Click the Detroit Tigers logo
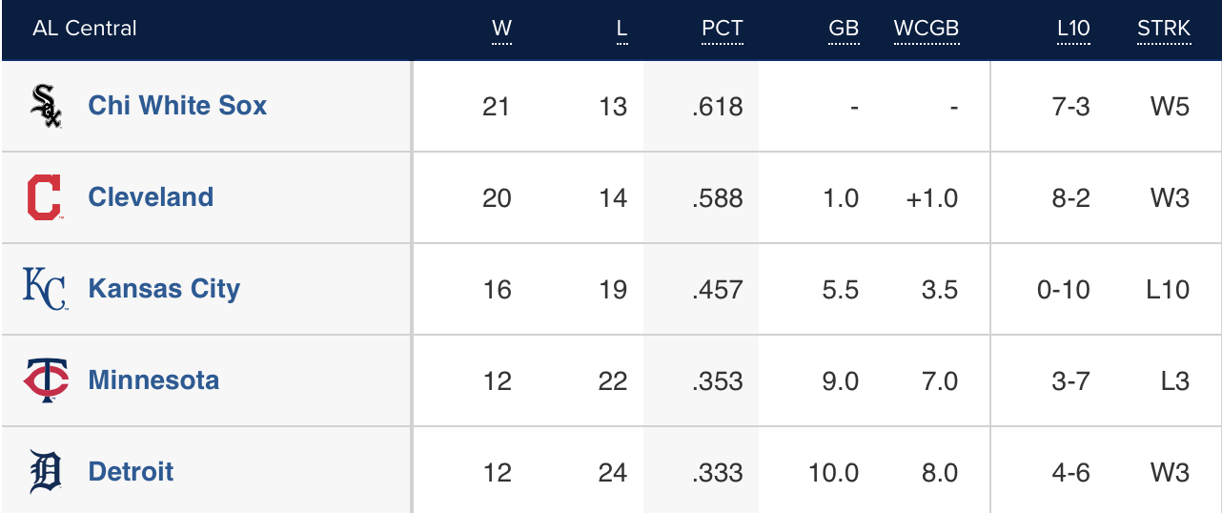The width and height of the screenshot is (1222, 513). [46, 472]
